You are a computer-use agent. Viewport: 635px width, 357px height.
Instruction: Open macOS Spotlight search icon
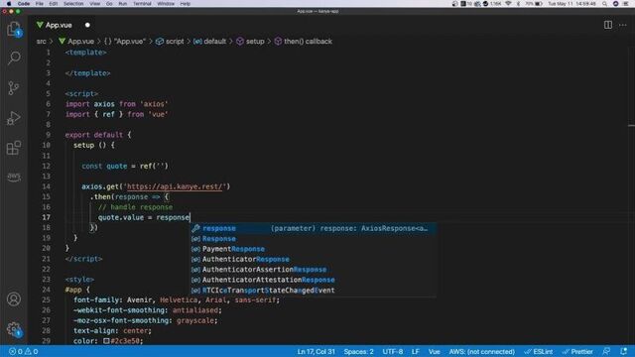604,4
